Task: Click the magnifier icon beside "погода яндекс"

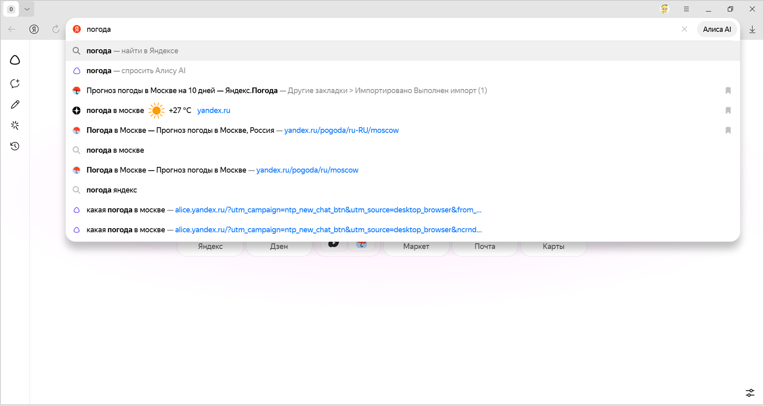Action: pos(77,190)
